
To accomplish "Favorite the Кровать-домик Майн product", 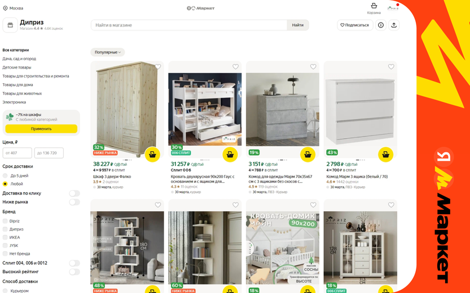I will 313,205.
